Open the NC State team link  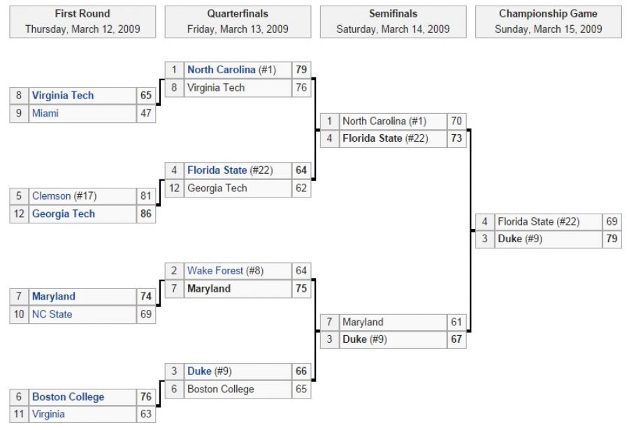coord(52,314)
